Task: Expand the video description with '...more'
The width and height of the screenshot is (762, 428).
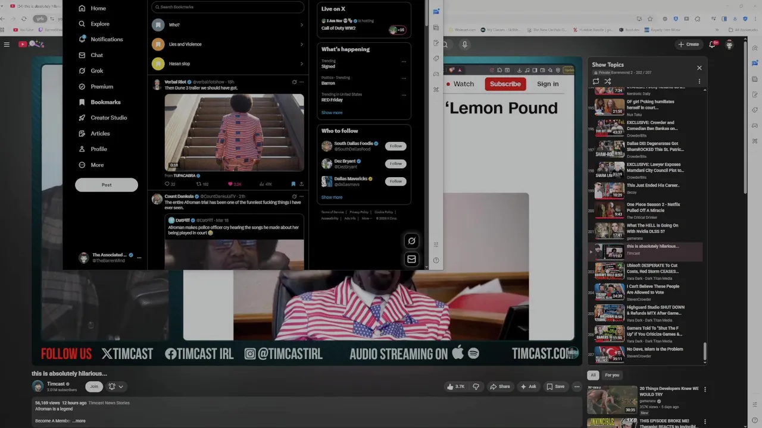Action: (79, 421)
